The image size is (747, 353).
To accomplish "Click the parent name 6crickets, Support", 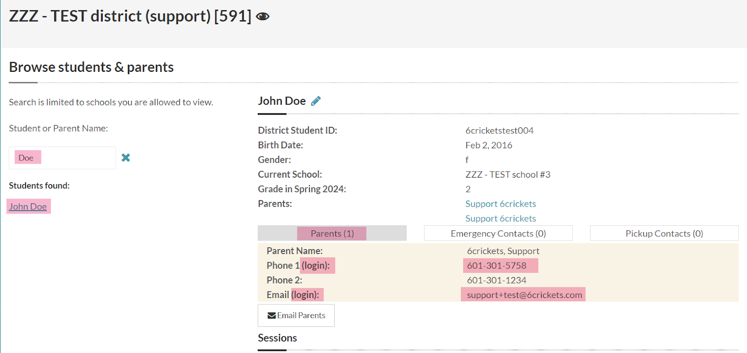I will [503, 251].
